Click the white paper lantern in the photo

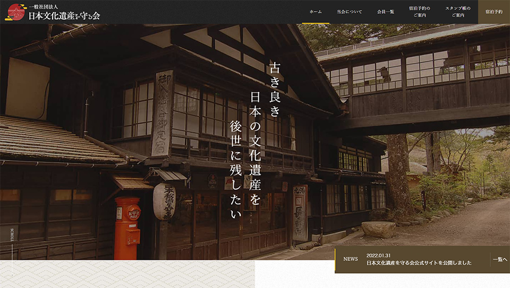(x=164, y=202)
